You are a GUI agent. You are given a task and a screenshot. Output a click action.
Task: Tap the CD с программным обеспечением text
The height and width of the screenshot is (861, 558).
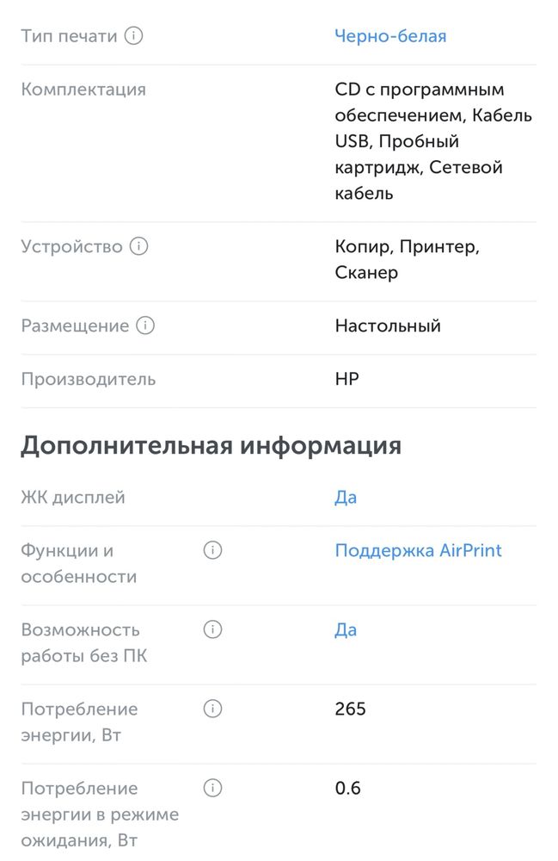(420, 102)
